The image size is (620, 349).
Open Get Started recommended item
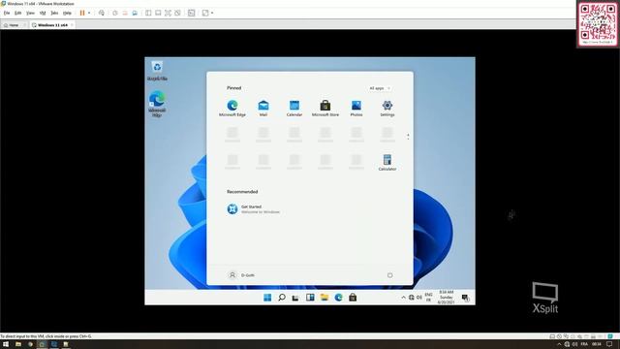253,209
